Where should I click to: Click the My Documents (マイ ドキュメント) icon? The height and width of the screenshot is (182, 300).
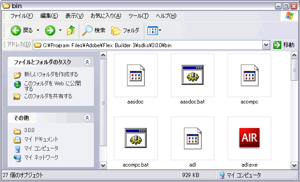[x=17, y=140]
